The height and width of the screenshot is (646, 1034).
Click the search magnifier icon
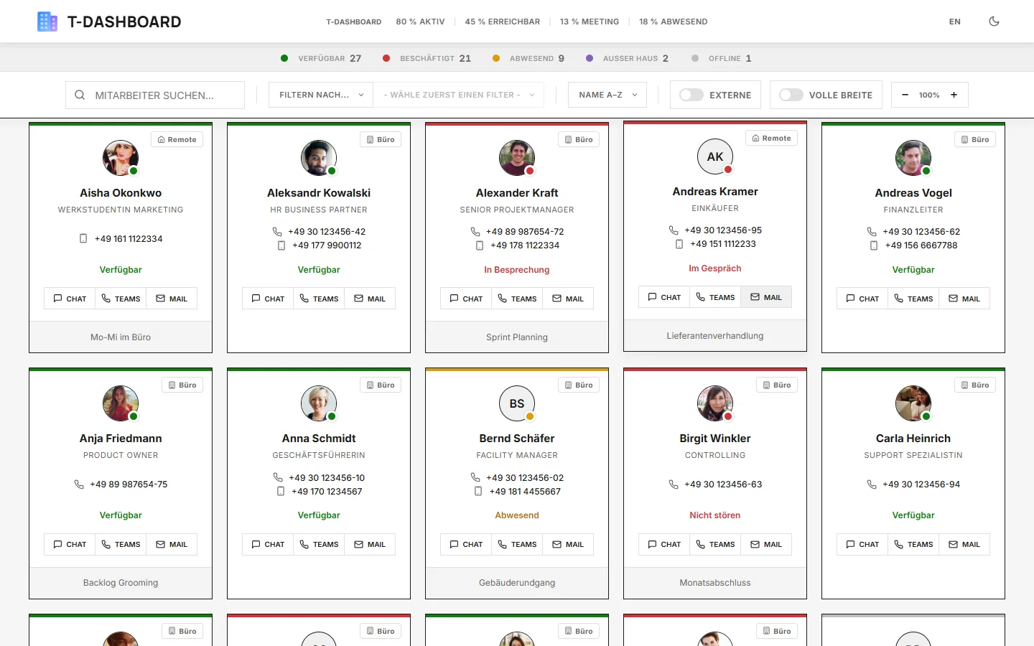tap(80, 95)
